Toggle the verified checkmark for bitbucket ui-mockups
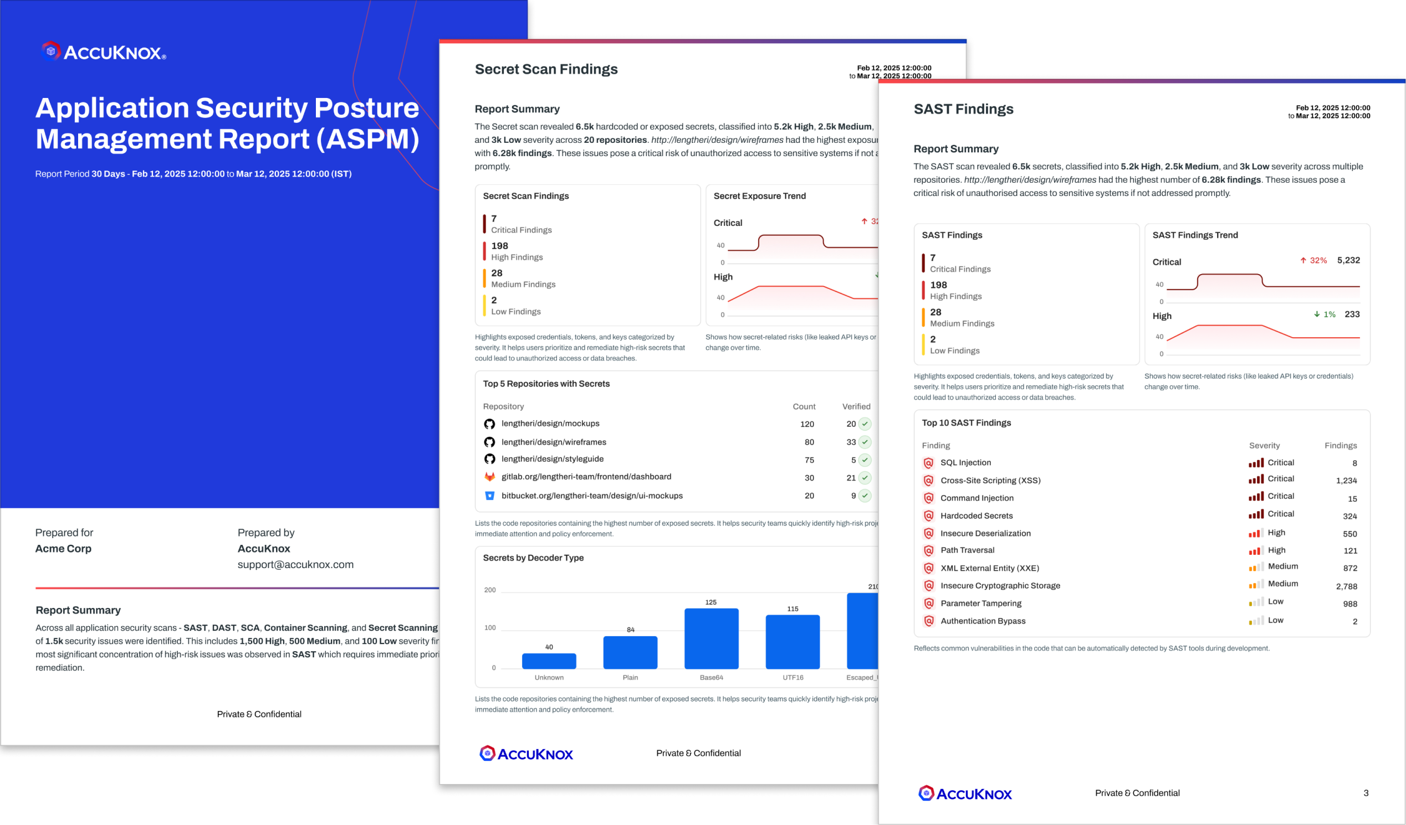The image size is (1406, 825). tap(864, 496)
